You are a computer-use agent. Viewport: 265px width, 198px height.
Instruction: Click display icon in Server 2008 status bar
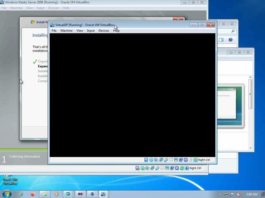click(167, 168)
